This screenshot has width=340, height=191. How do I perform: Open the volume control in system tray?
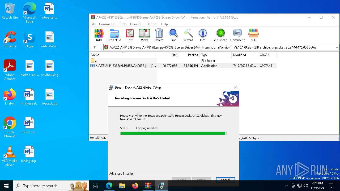[x=305, y=186]
